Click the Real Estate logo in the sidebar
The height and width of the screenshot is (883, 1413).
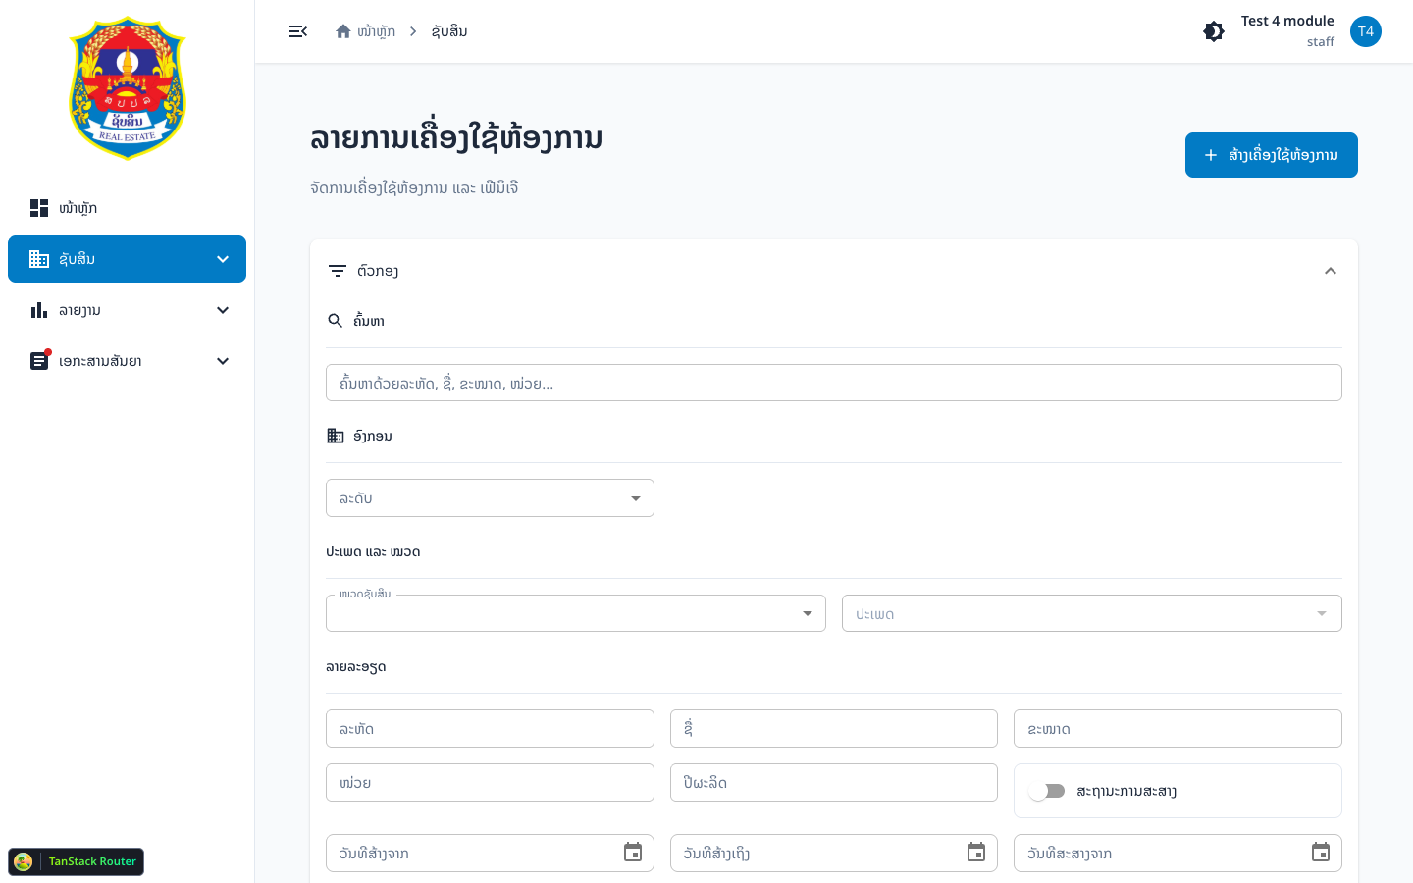(x=128, y=88)
